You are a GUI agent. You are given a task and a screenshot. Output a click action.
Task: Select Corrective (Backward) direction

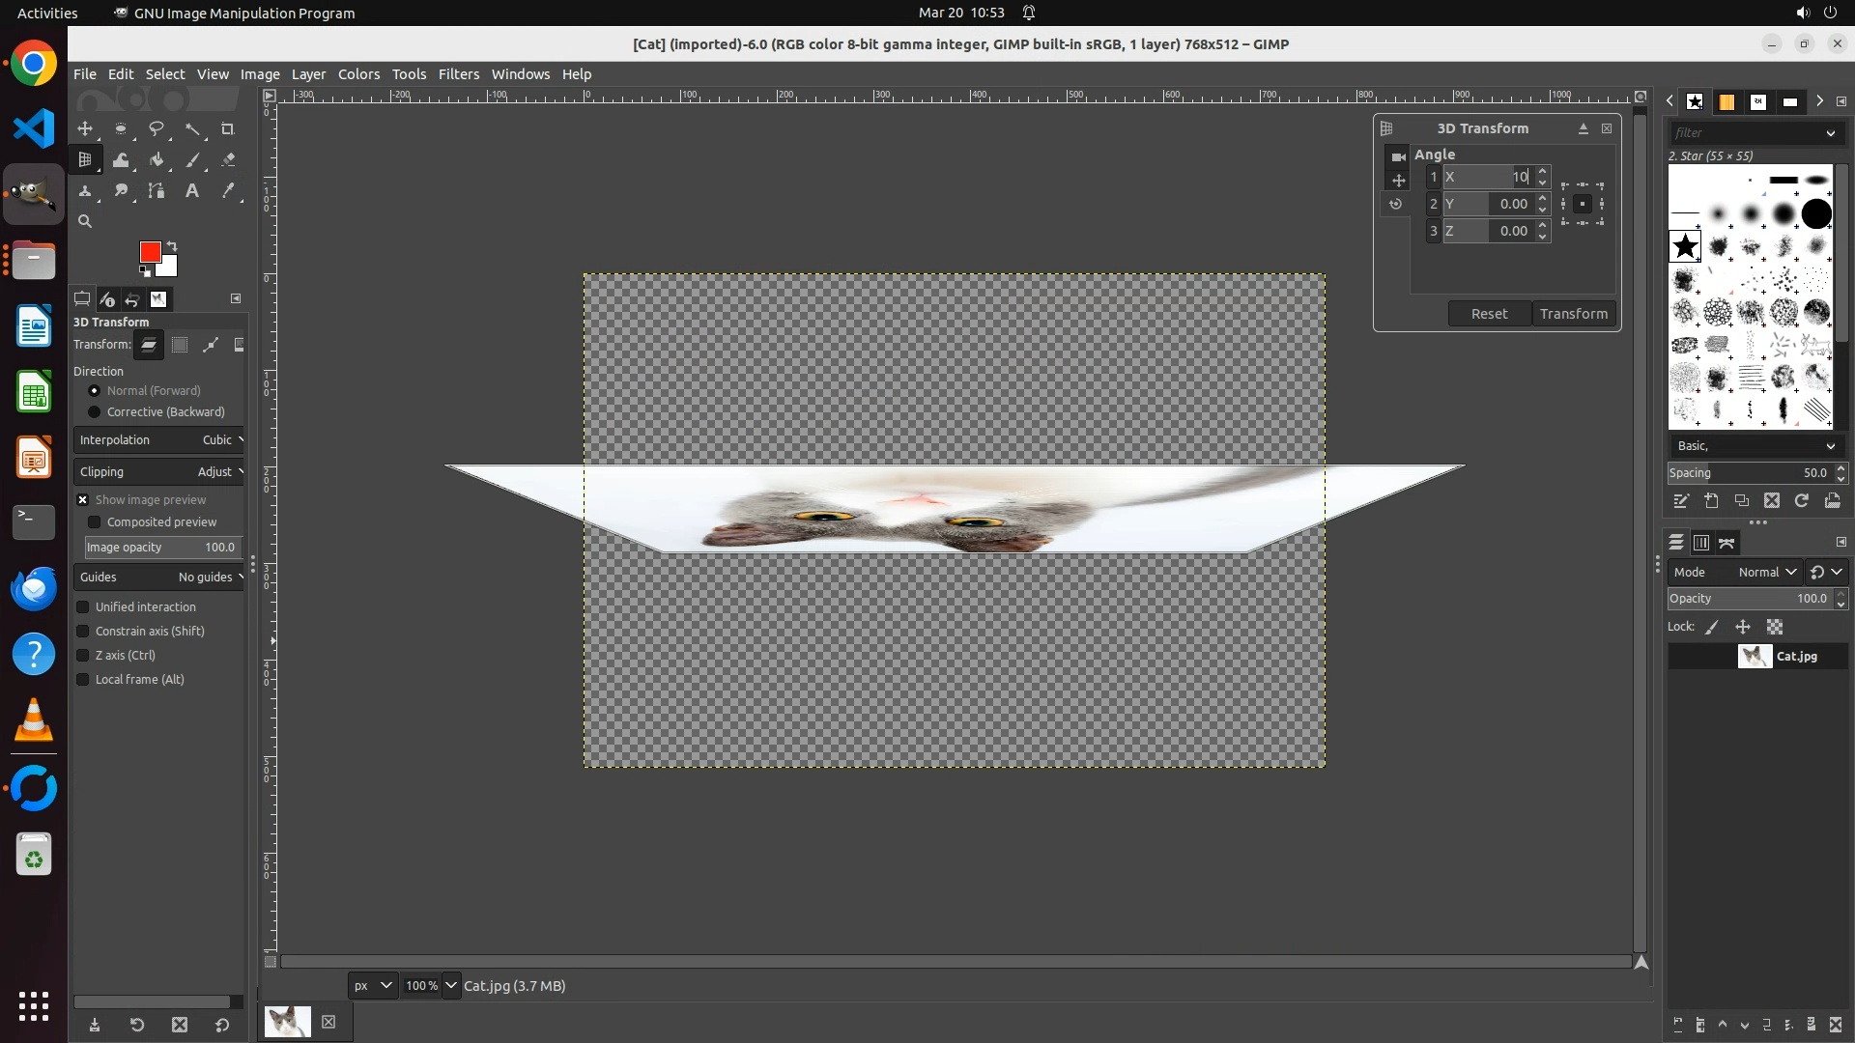click(x=95, y=412)
